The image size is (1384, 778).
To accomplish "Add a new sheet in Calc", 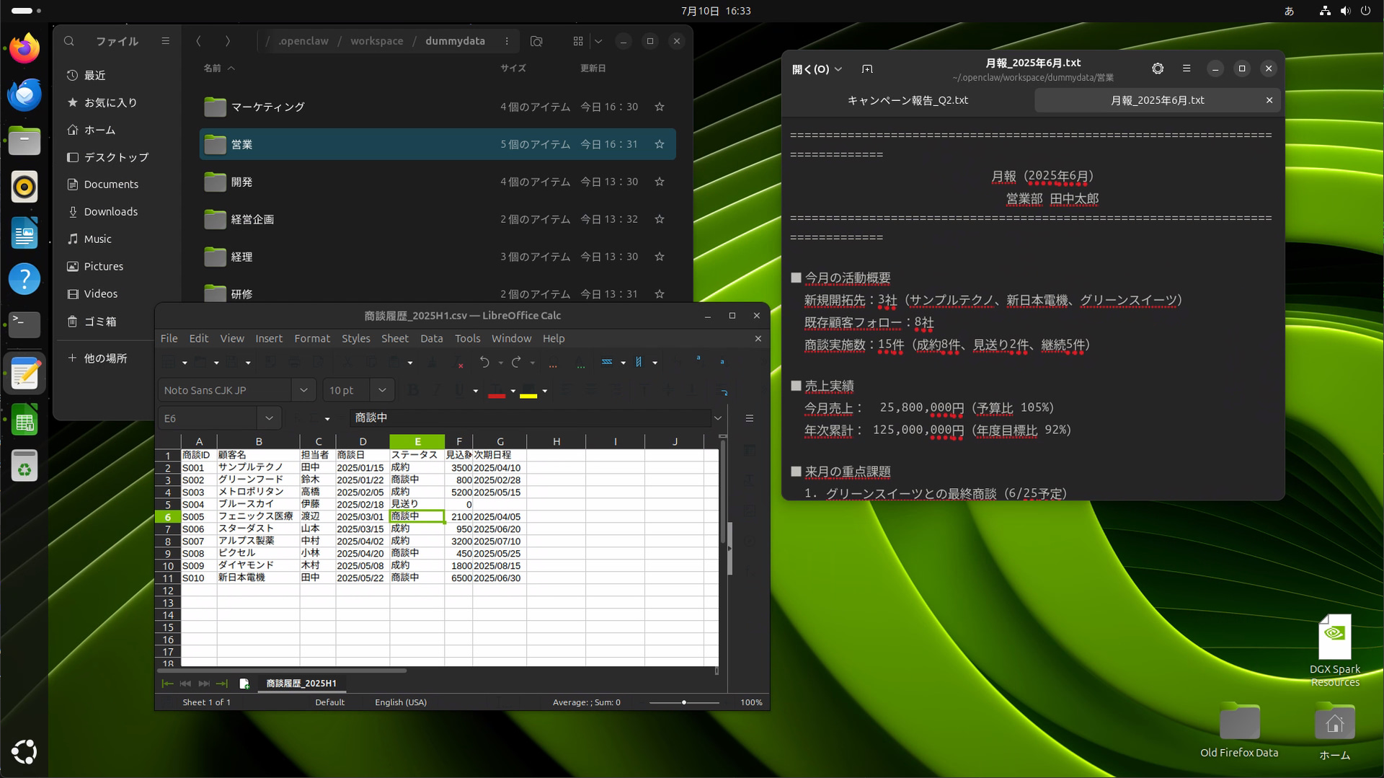I will tap(244, 684).
